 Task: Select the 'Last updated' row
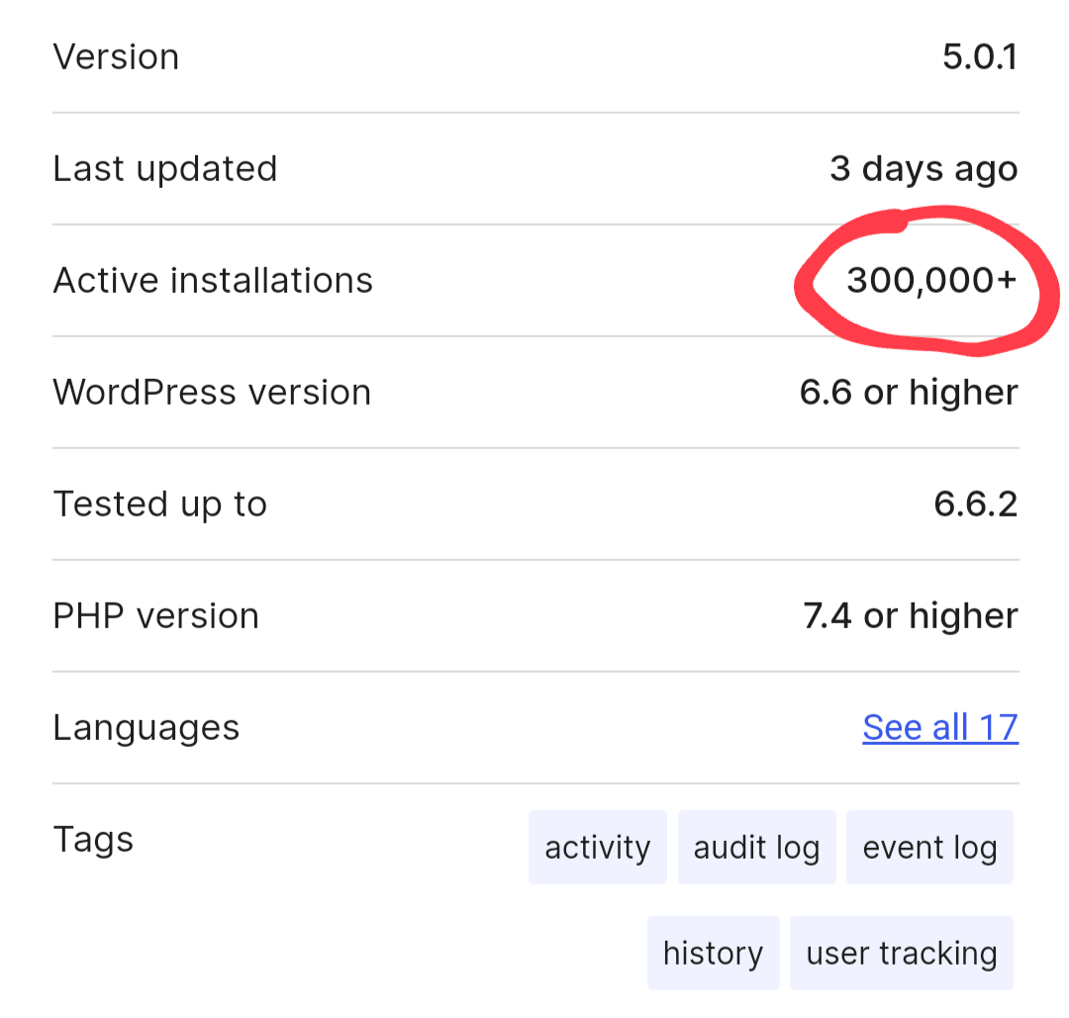[164, 168]
